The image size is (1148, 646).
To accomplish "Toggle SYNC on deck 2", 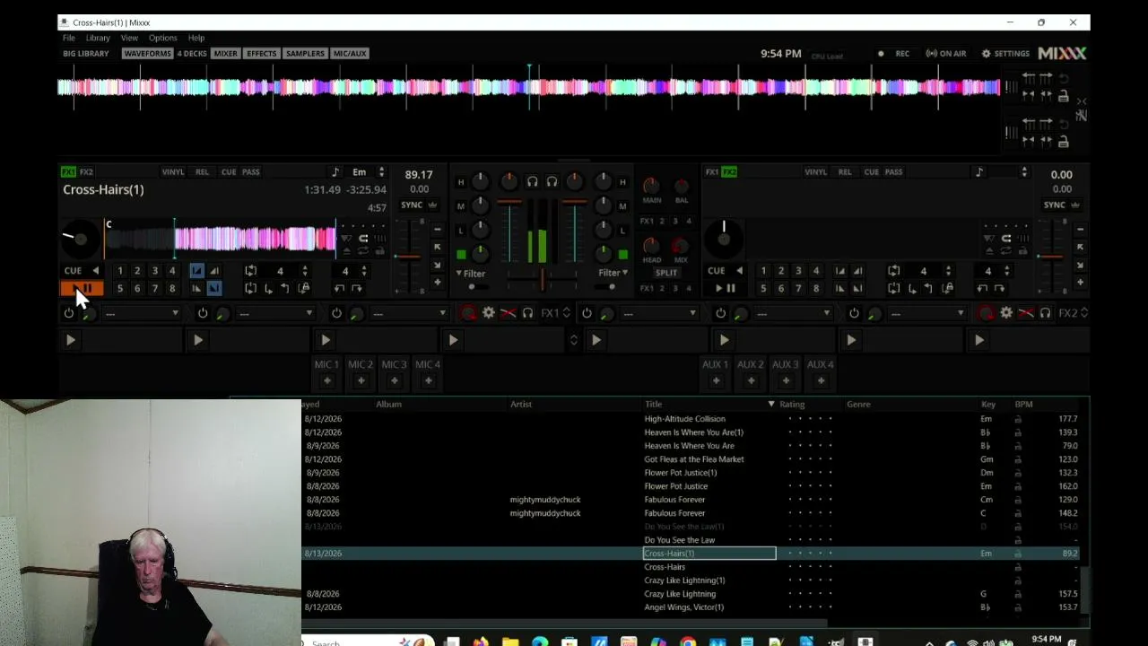I will tap(1055, 205).
